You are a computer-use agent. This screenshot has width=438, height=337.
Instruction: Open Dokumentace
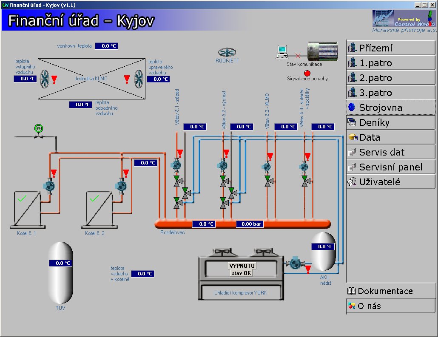pos(391,291)
